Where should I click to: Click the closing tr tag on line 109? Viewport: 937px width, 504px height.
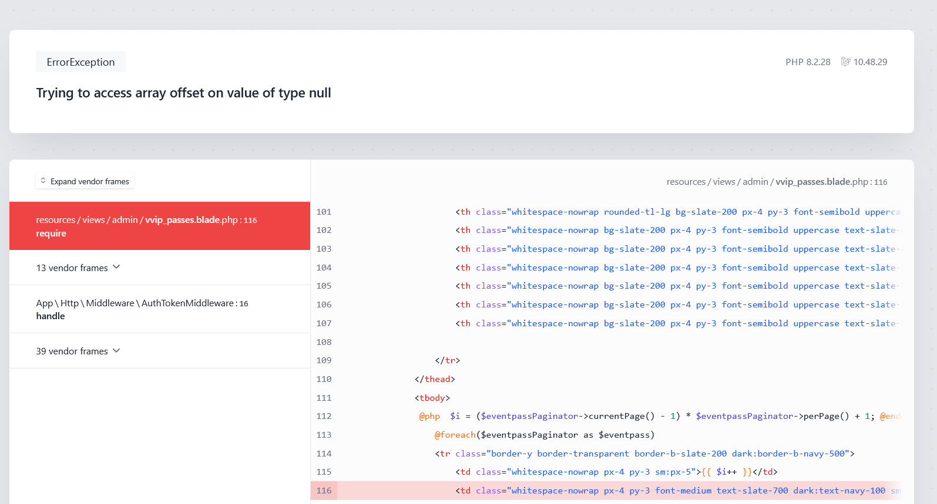tap(448, 360)
